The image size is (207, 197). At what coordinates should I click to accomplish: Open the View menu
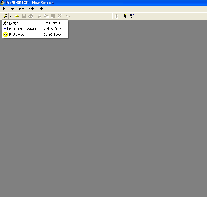point(20,9)
